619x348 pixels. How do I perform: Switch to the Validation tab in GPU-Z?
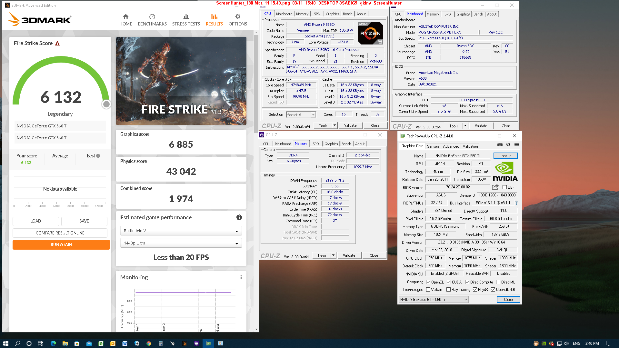(470, 146)
